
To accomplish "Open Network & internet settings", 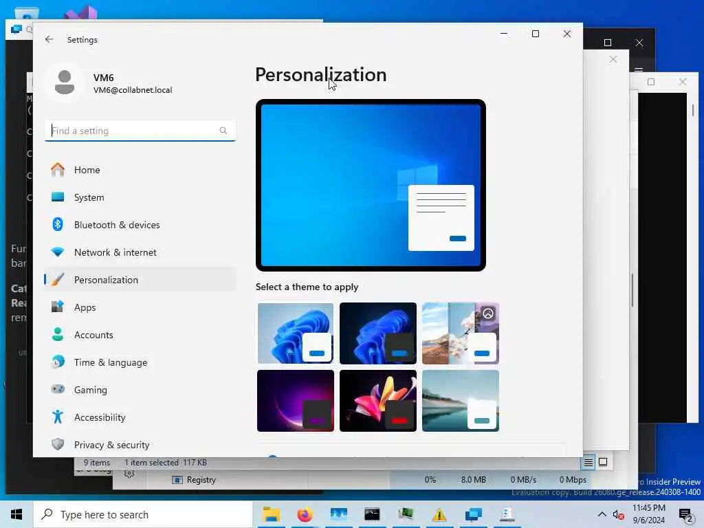I will coord(140,252).
